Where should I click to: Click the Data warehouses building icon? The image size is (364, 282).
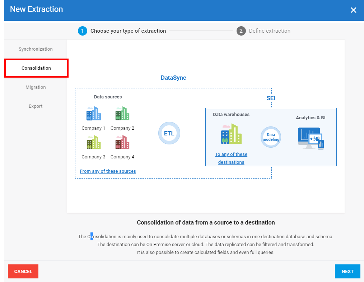click(231, 134)
